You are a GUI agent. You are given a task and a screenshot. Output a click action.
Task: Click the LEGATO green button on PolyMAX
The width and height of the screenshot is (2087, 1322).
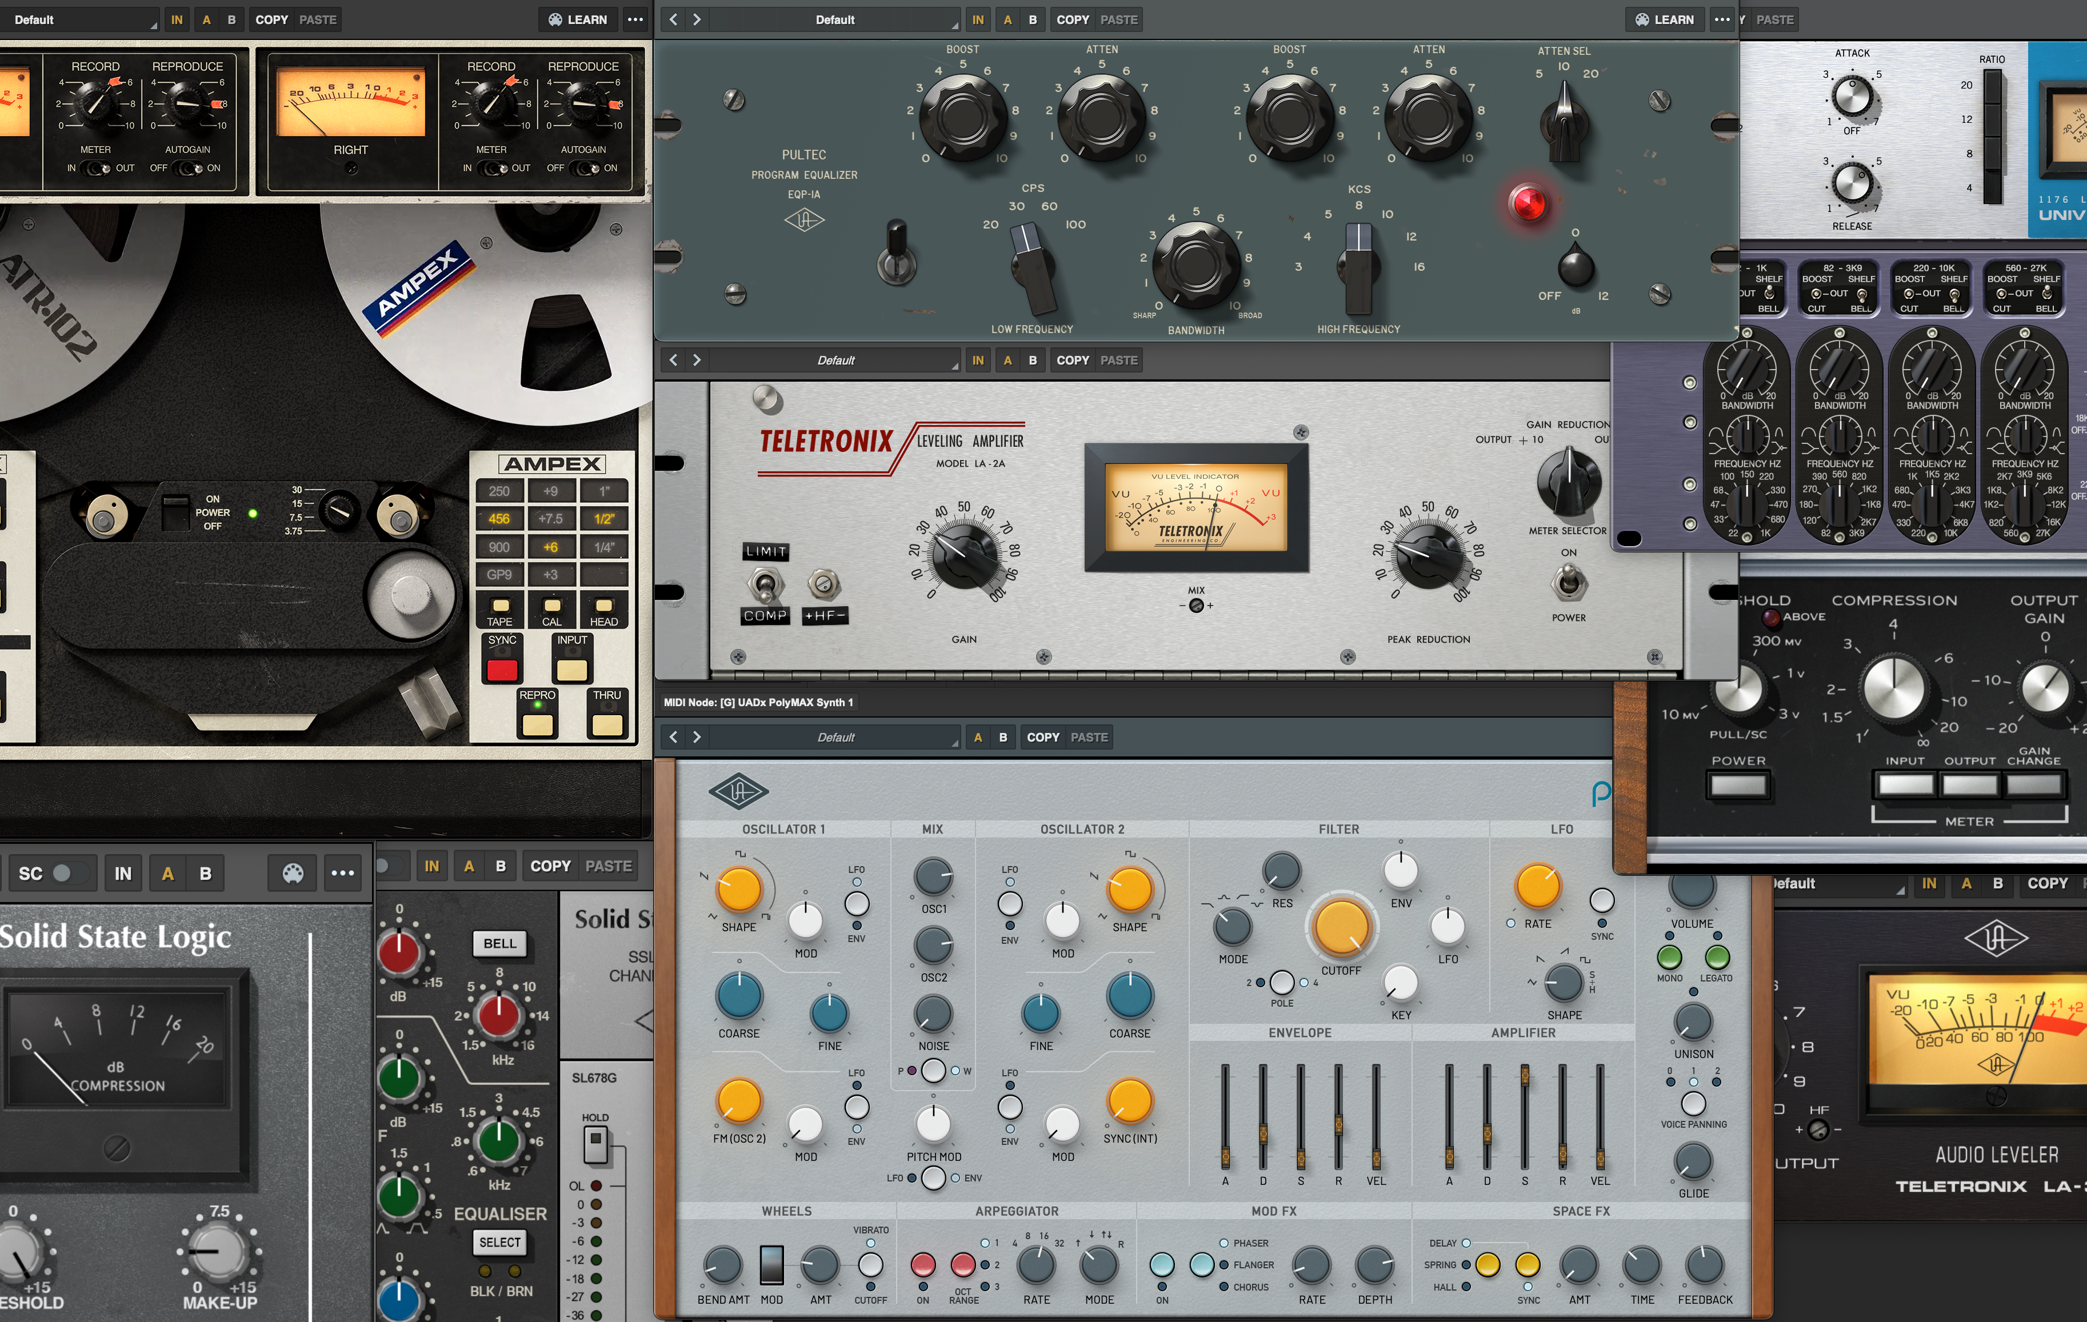[x=1717, y=958]
